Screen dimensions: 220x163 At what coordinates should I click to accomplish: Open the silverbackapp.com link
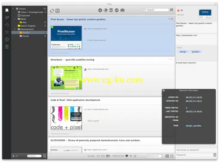click(x=98, y=69)
